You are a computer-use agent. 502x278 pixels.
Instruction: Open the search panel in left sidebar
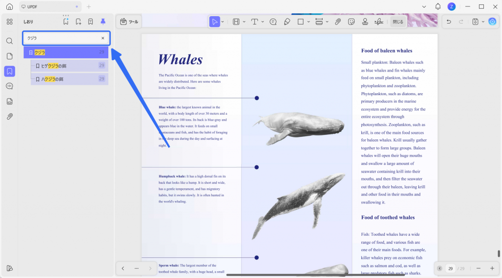pyautogui.click(x=10, y=41)
